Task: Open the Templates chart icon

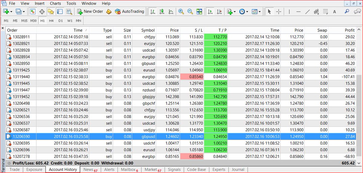Action: point(255,11)
